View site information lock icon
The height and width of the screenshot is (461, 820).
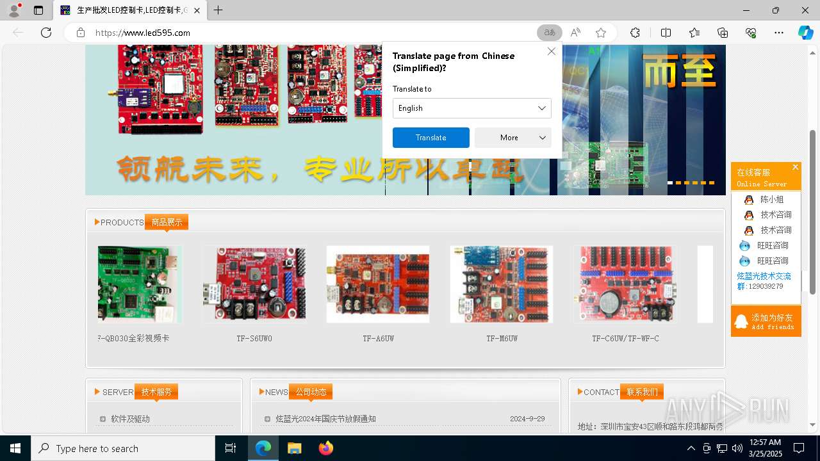click(81, 33)
